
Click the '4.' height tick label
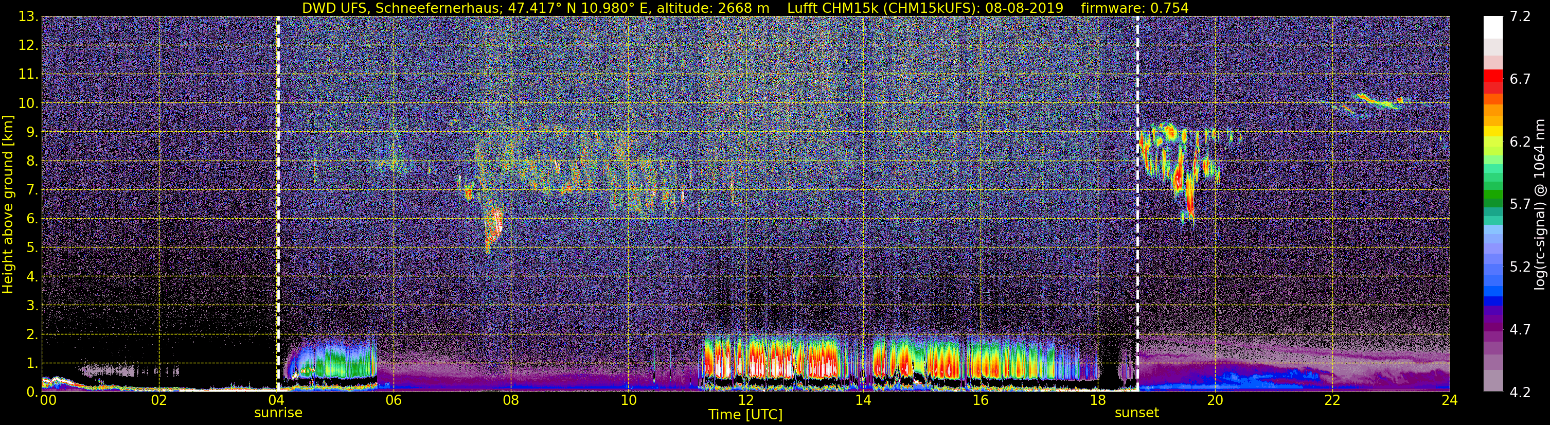pos(32,277)
